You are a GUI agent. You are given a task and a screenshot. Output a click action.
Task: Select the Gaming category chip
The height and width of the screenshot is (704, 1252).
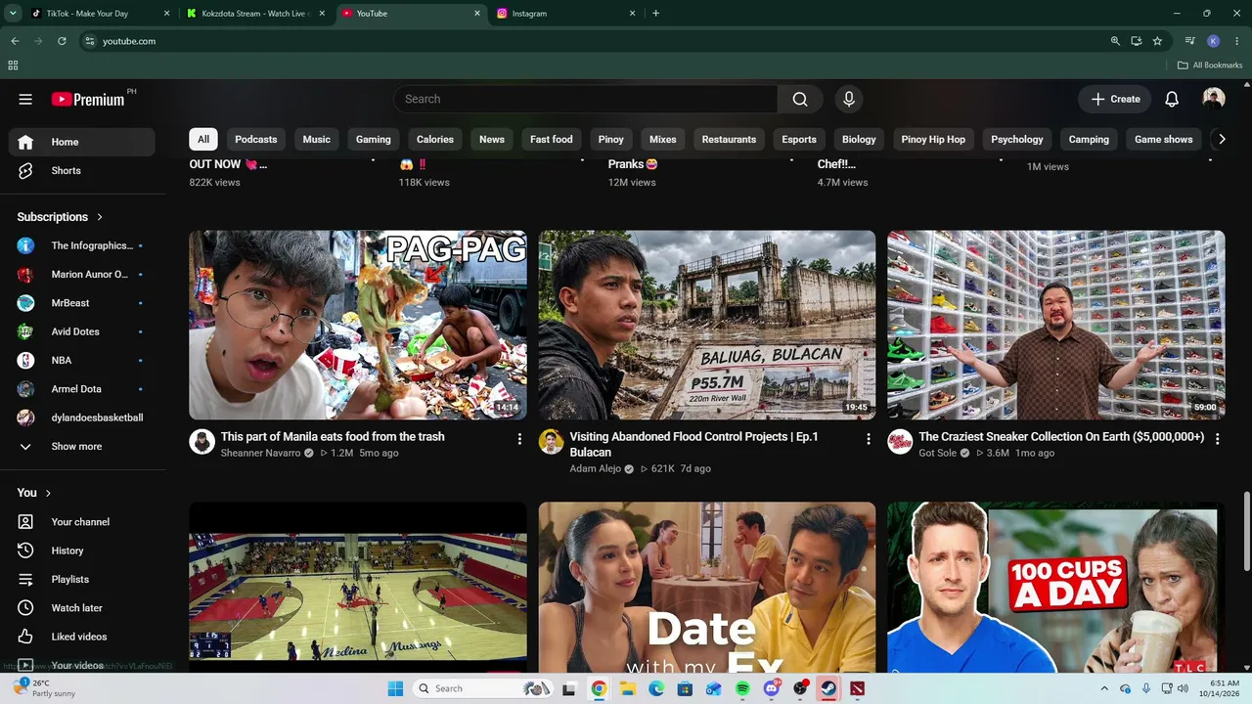pyautogui.click(x=373, y=139)
